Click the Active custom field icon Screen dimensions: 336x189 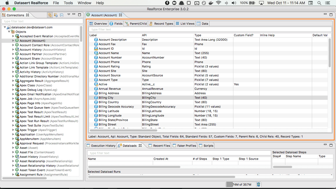pyautogui.click(x=96, y=84)
